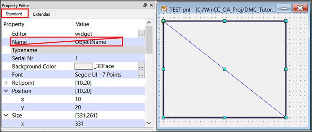Click the _3DFace background color swatch

coord(84,66)
